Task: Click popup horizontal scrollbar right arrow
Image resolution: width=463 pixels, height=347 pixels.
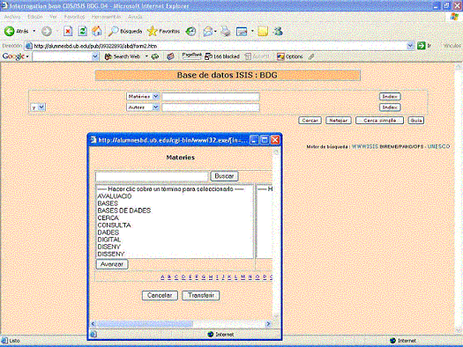Action: point(268,324)
